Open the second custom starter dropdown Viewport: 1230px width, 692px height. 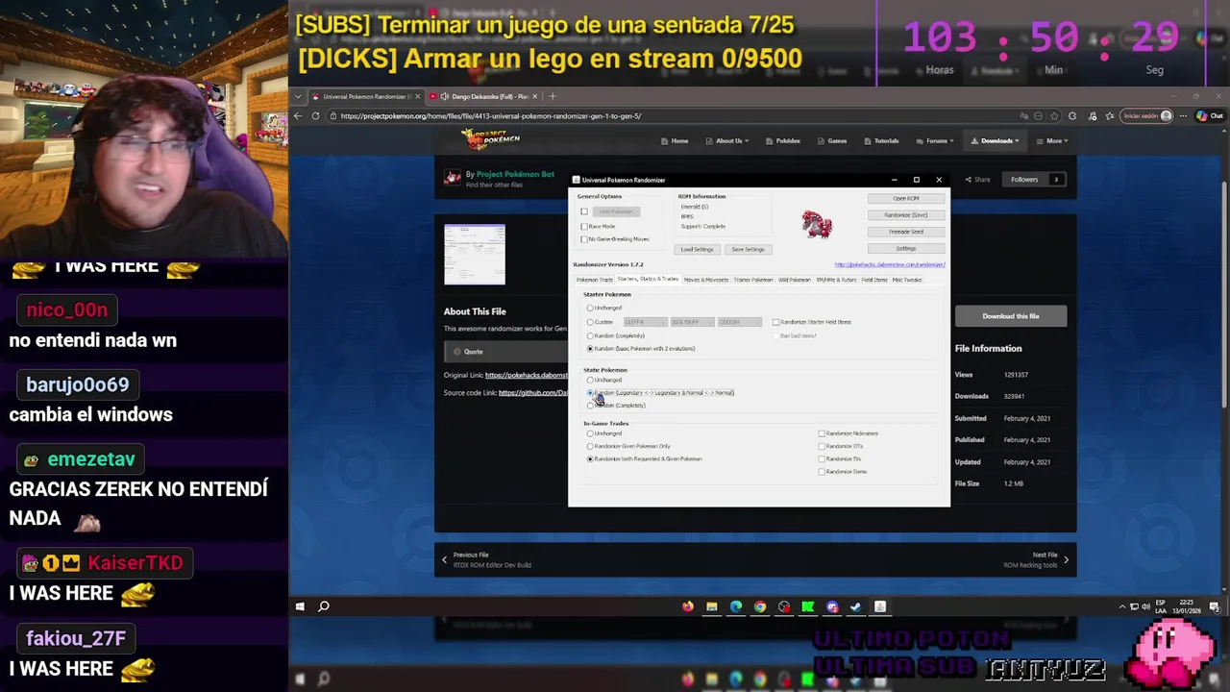tap(692, 322)
